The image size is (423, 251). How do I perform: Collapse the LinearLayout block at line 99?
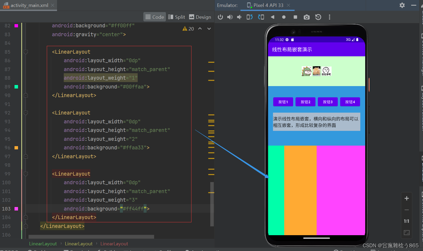pyautogui.click(x=26, y=174)
